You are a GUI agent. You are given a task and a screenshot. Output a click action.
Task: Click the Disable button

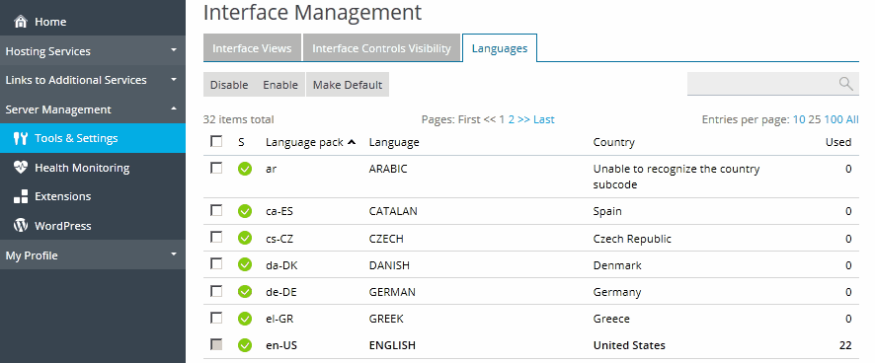coord(229,85)
